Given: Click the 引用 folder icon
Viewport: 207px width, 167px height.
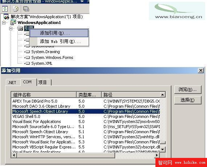Looking at the screenshot, I should click(x=20, y=28).
